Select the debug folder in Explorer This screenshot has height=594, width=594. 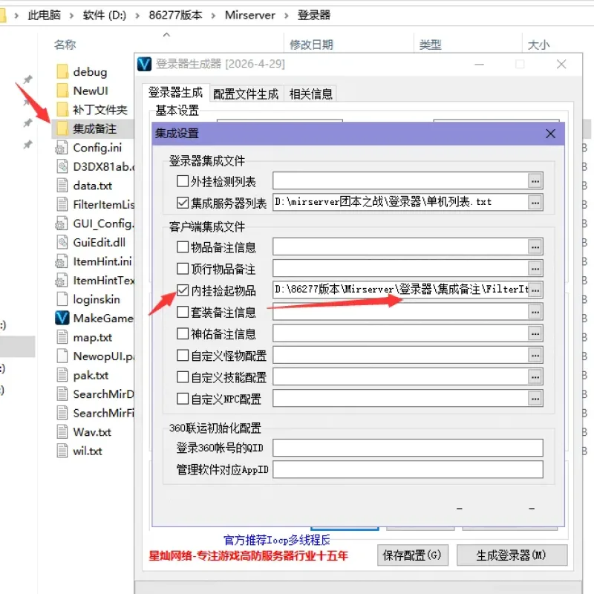(x=90, y=71)
